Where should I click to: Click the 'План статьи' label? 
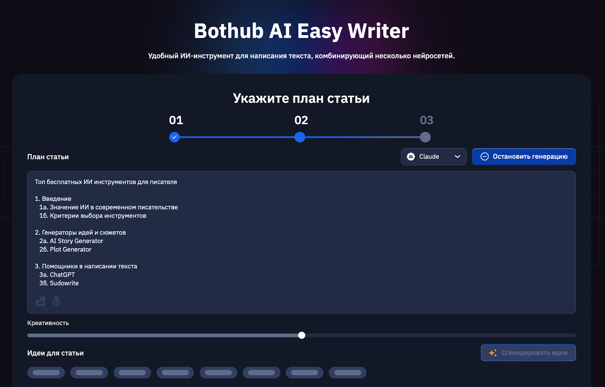(48, 157)
